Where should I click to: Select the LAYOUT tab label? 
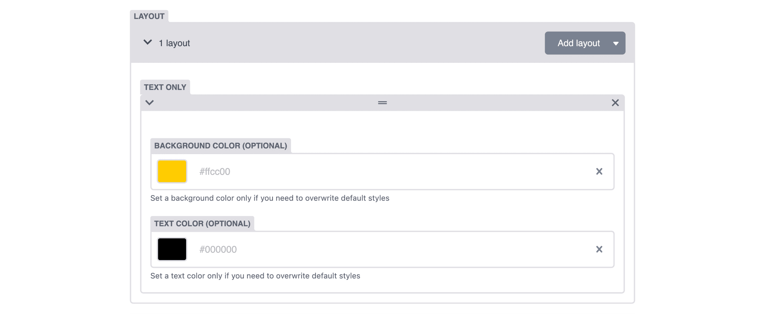tap(149, 16)
